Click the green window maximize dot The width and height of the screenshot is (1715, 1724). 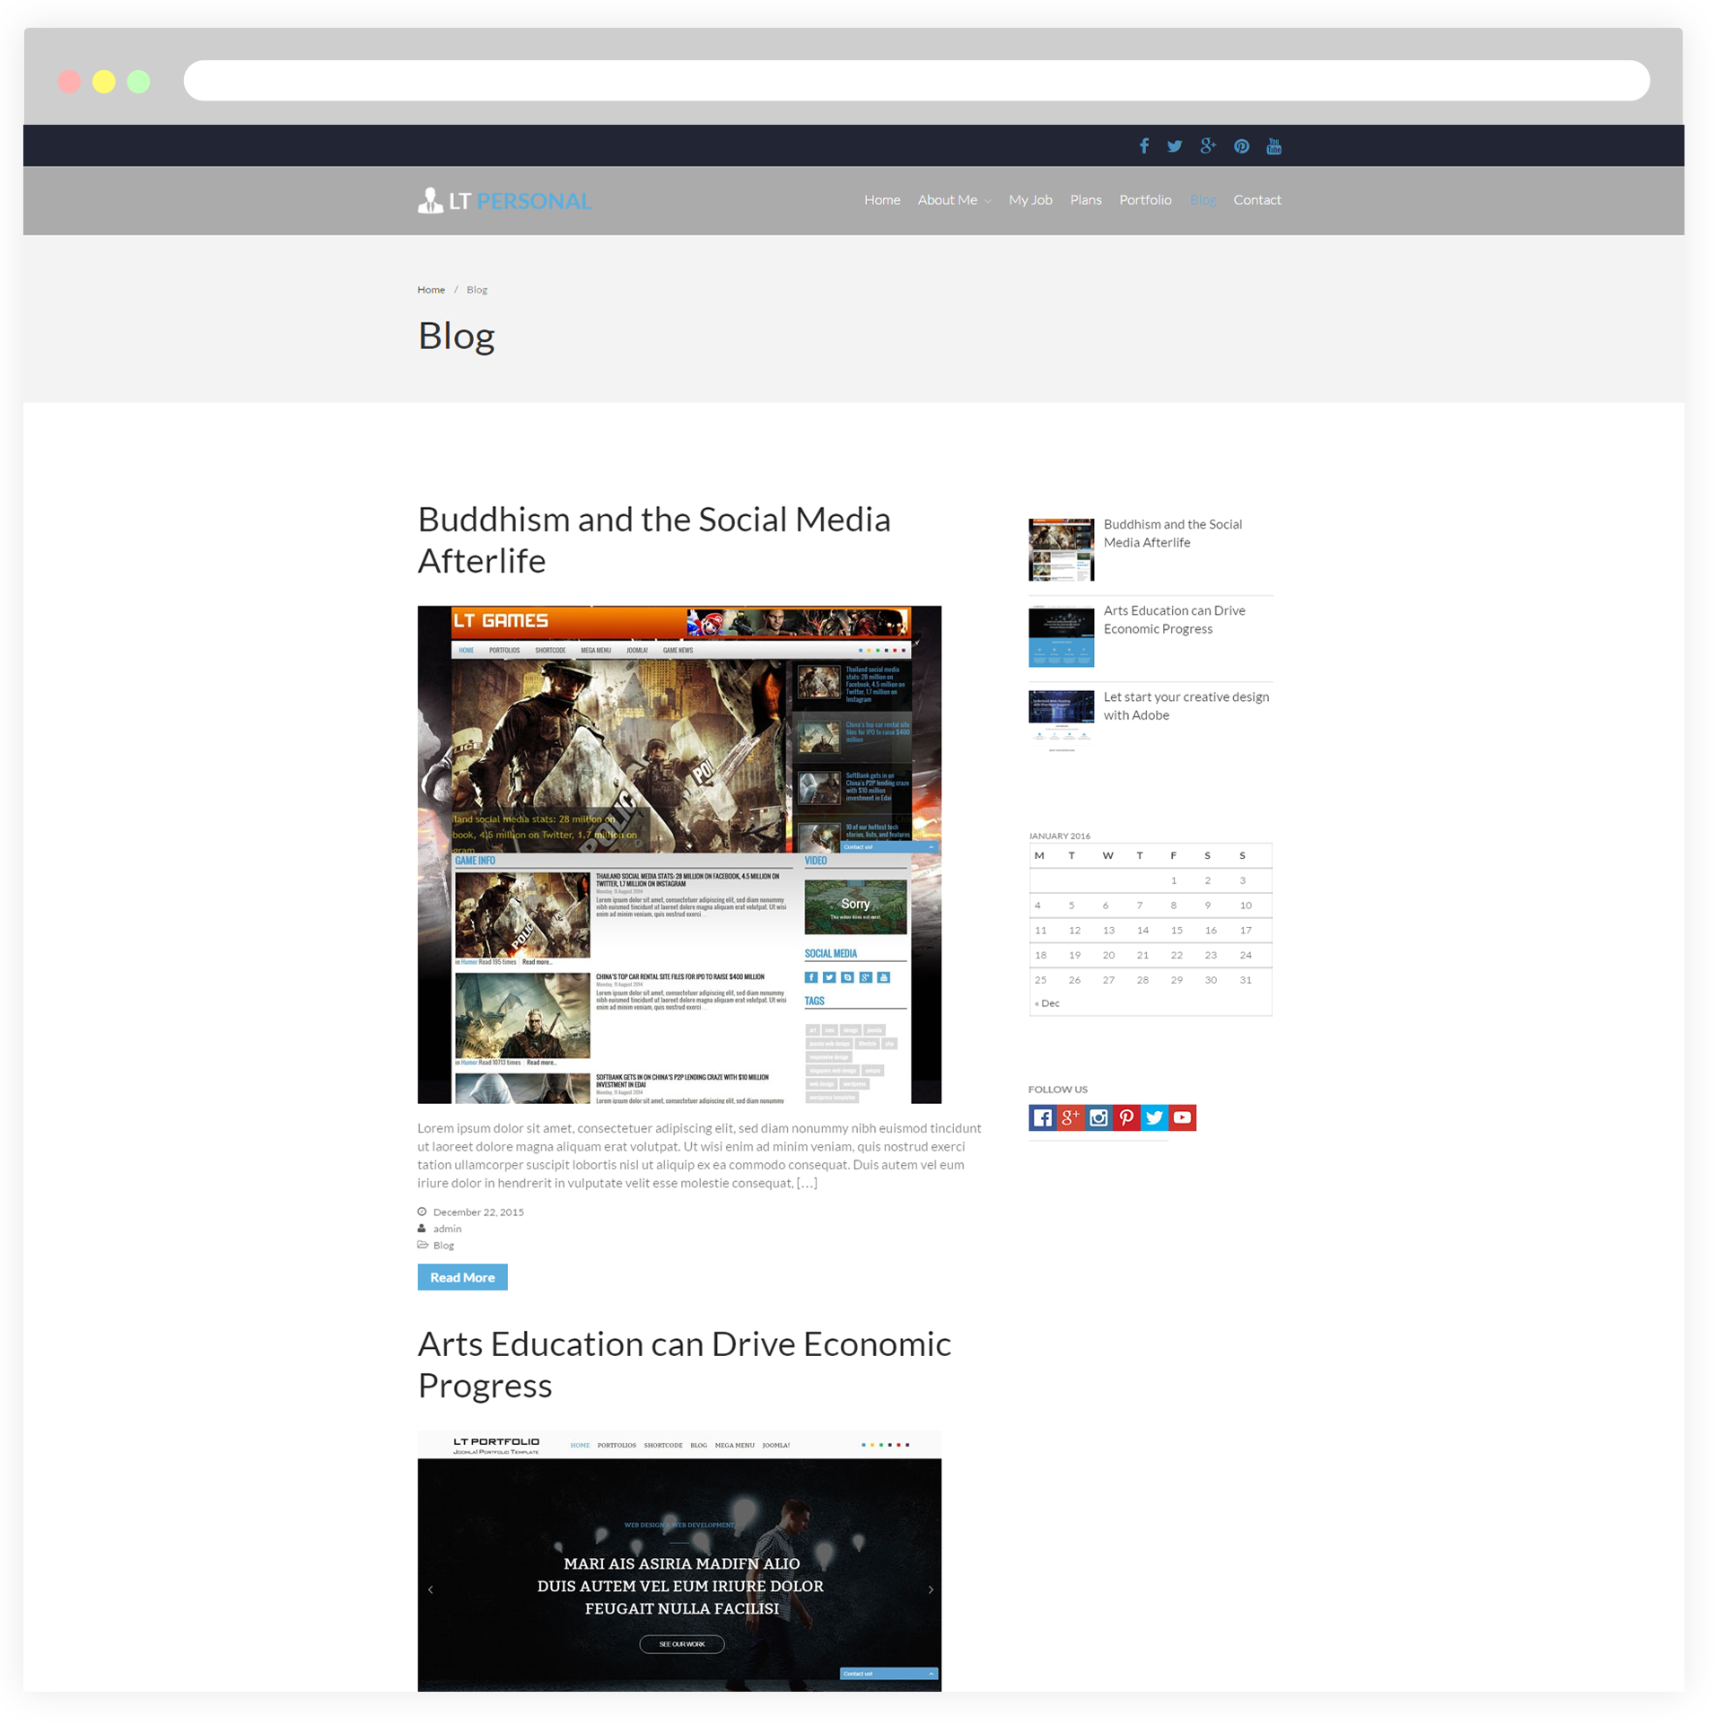pos(138,82)
